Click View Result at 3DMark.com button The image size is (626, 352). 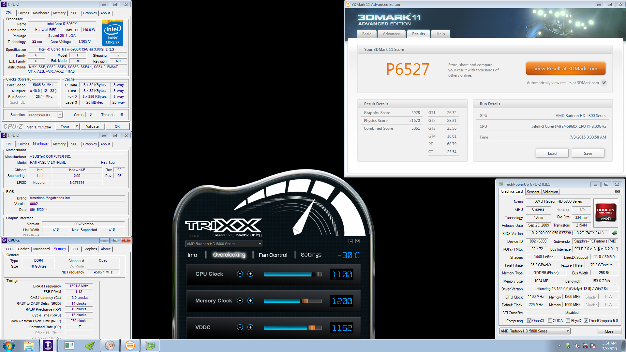point(566,69)
